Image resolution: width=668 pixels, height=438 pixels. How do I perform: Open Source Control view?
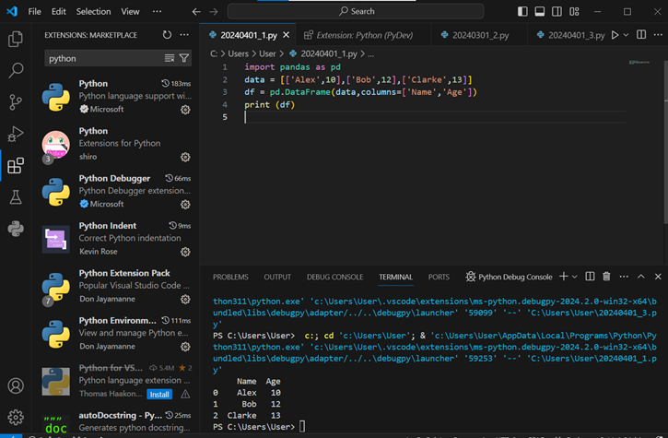16,102
